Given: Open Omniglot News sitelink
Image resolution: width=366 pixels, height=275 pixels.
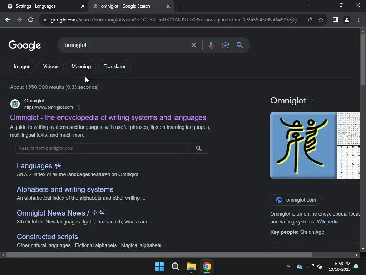Looking at the screenshot, I should (x=61, y=213).
